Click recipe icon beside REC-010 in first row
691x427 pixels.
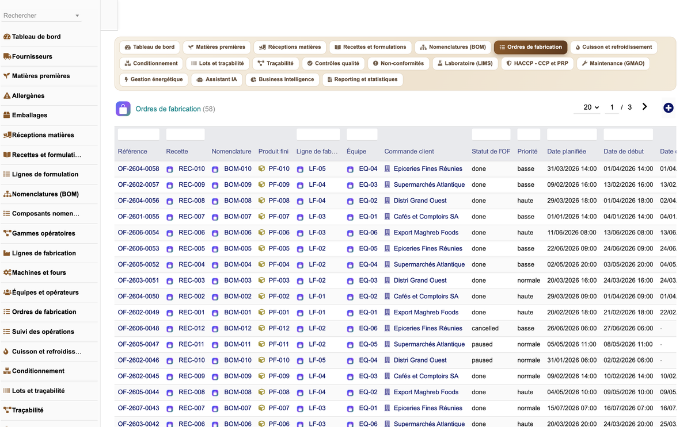click(170, 170)
